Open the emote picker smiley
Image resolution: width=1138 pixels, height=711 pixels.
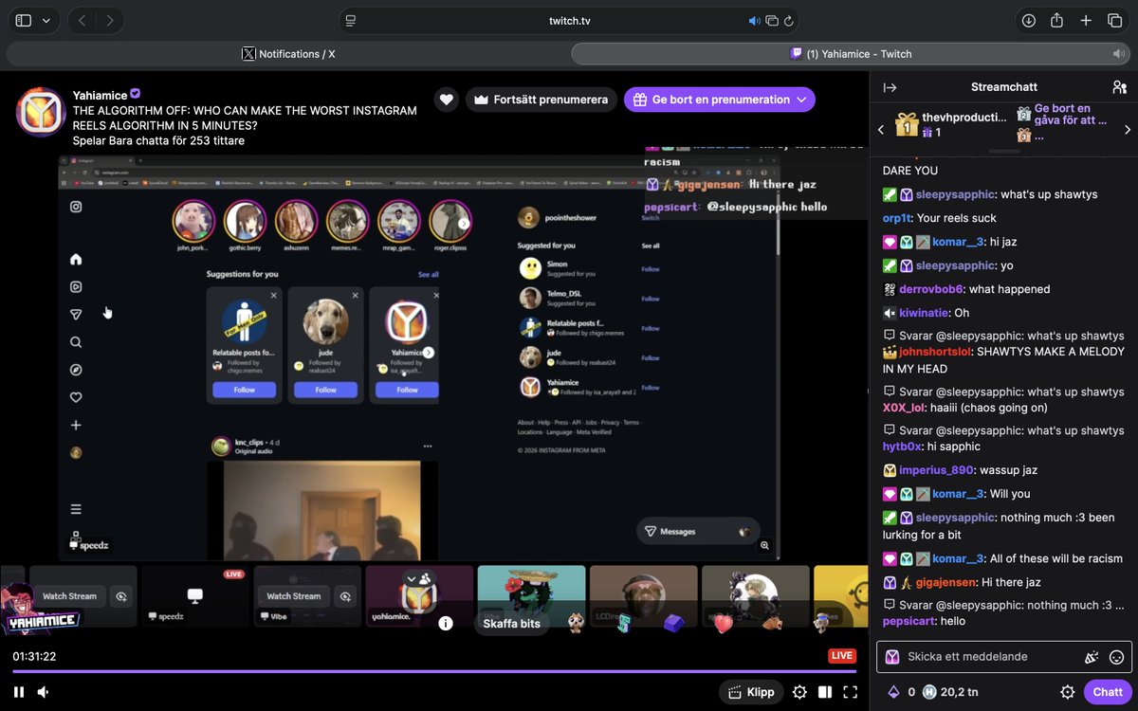tap(1116, 656)
